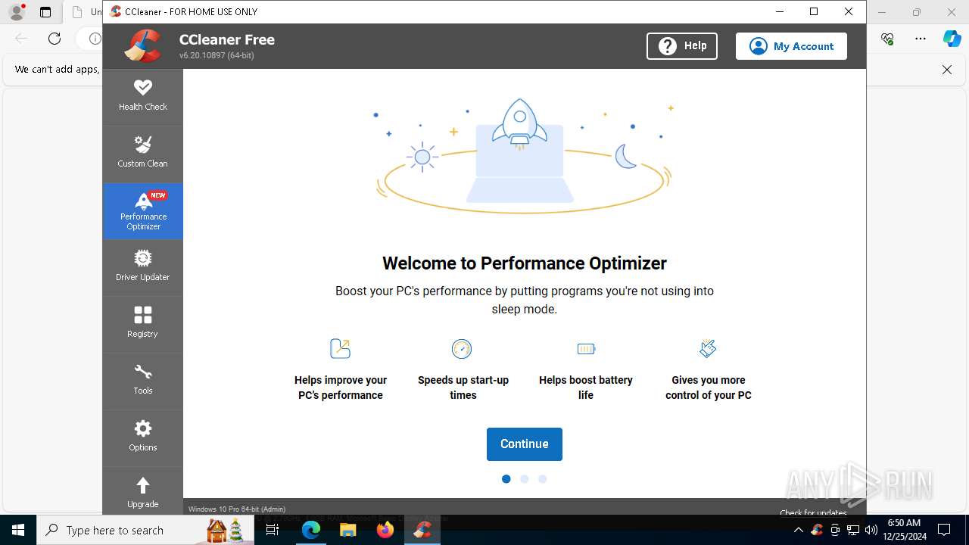Select third onboarding page dot
Image resolution: width=969 pixels, height=545 pixels.
(x=542, y=479)
